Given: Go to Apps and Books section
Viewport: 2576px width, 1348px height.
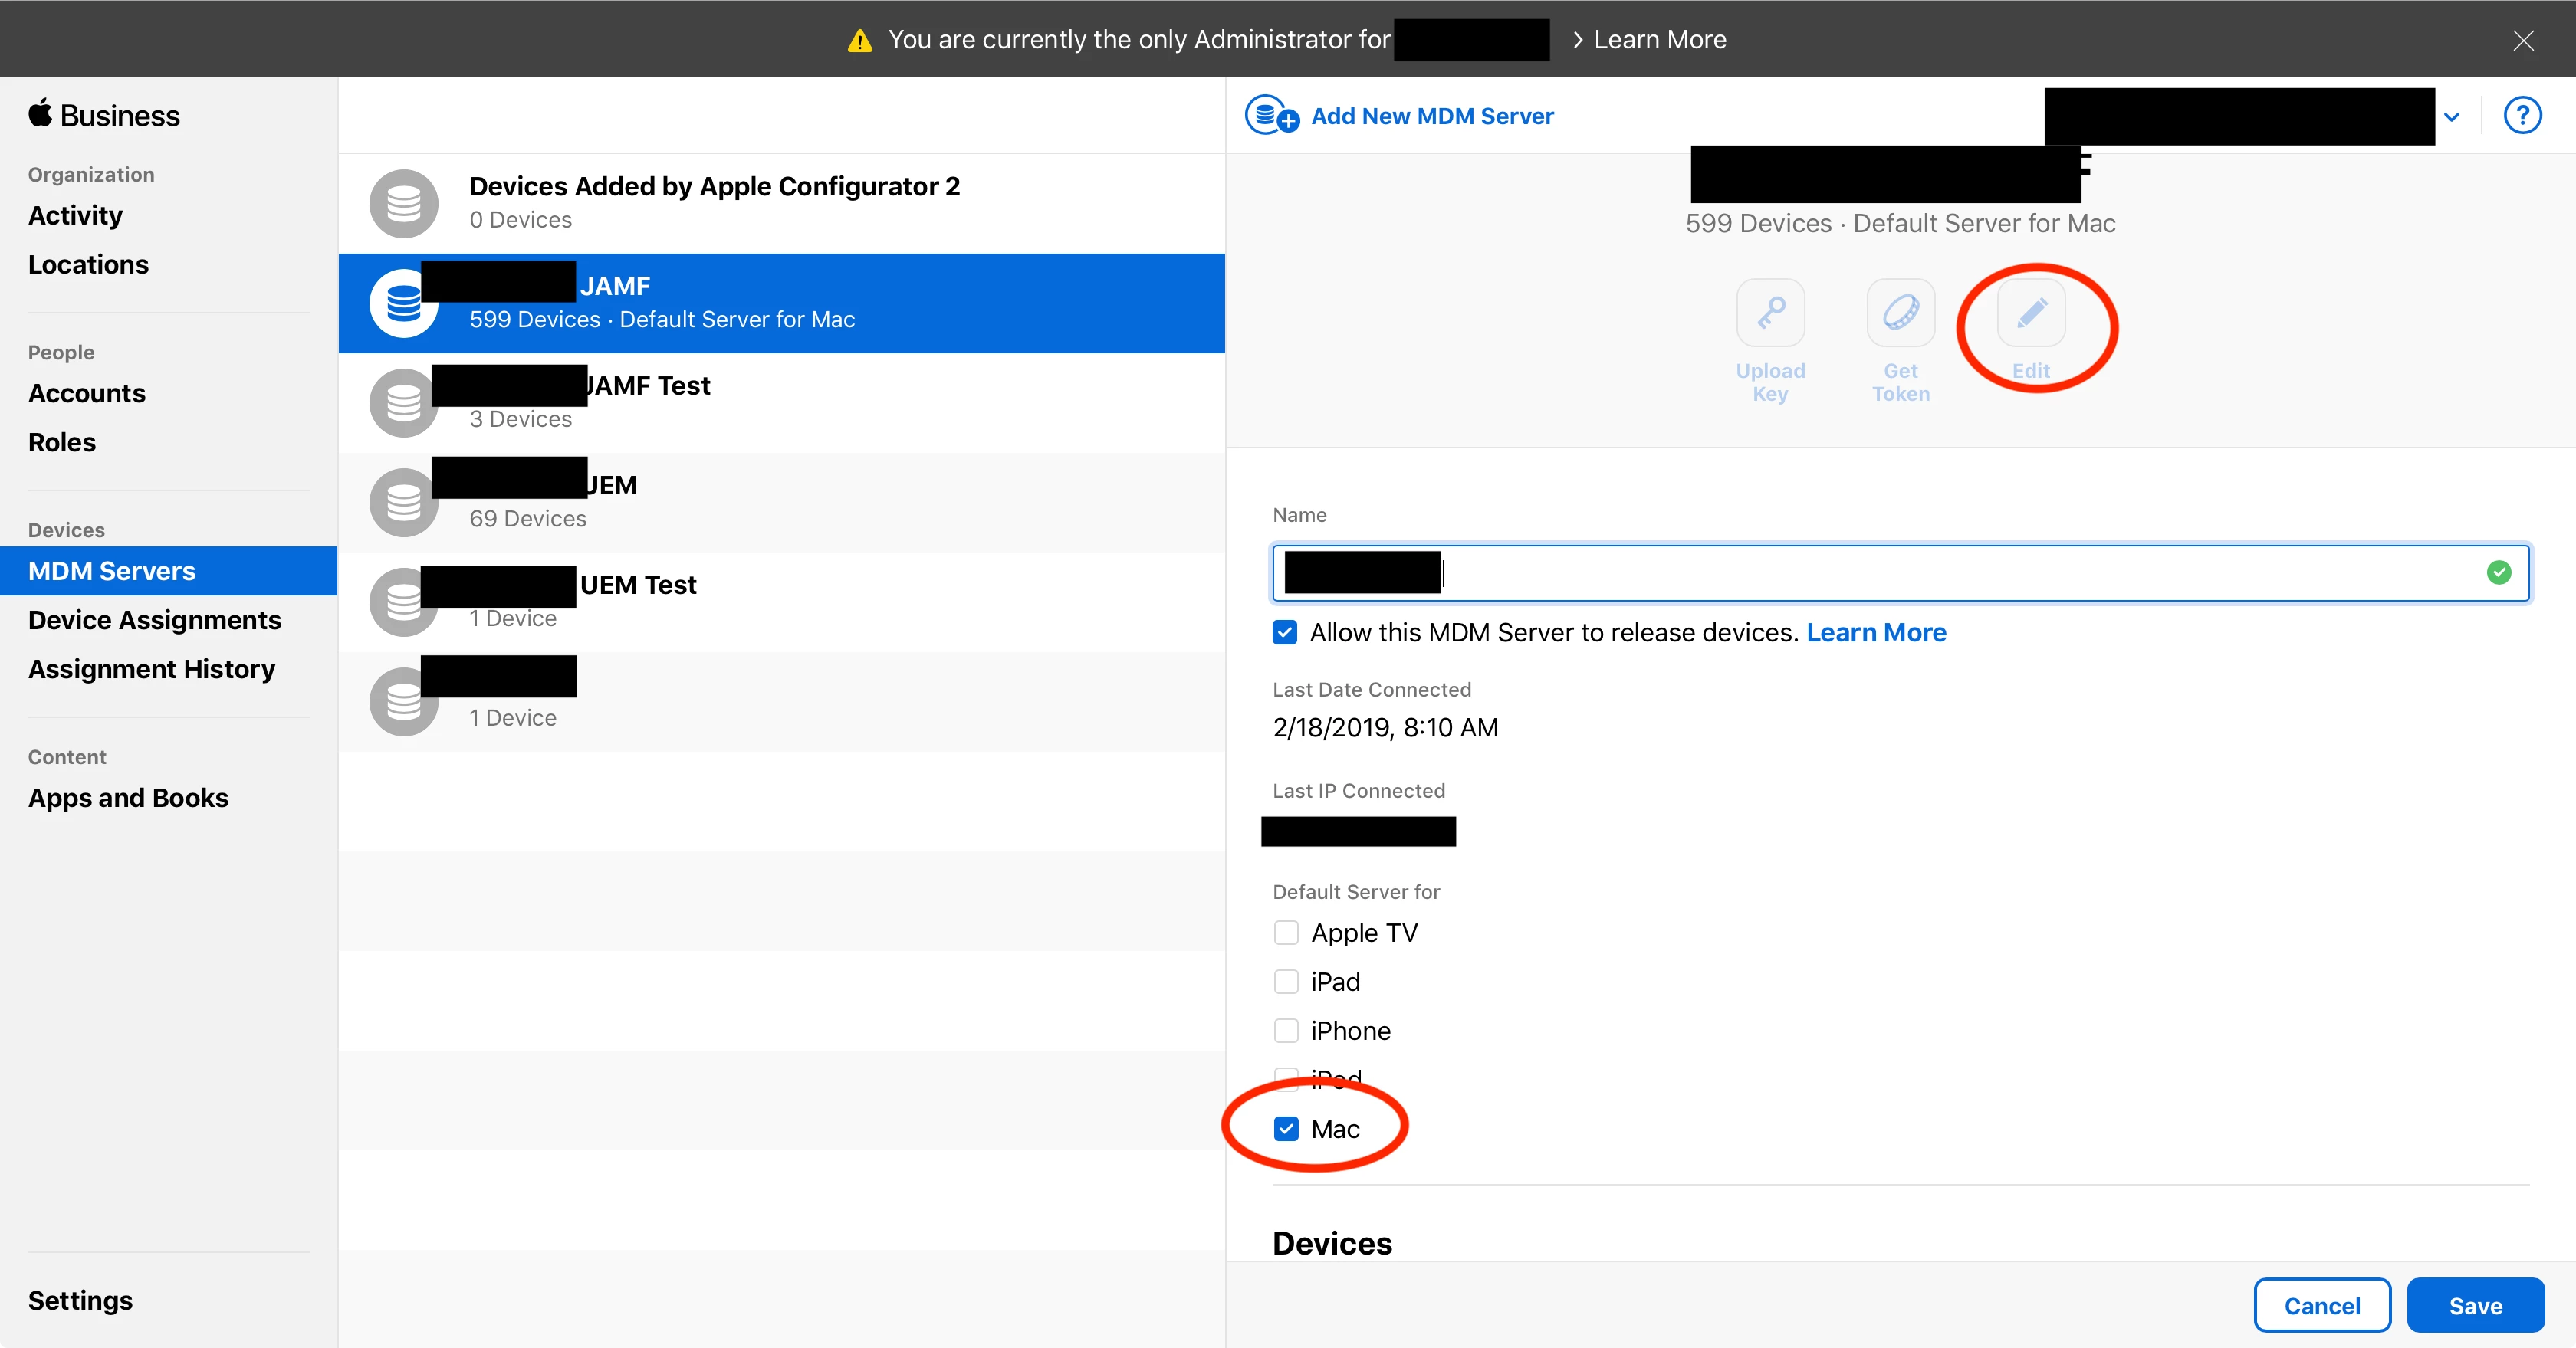Looking at the screenshot, I should click(x=128, y=798).
